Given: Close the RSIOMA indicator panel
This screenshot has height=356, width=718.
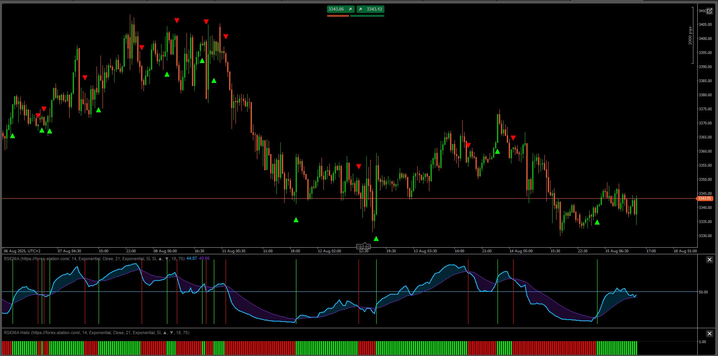Looking at the screenshot, I should 709,260.
